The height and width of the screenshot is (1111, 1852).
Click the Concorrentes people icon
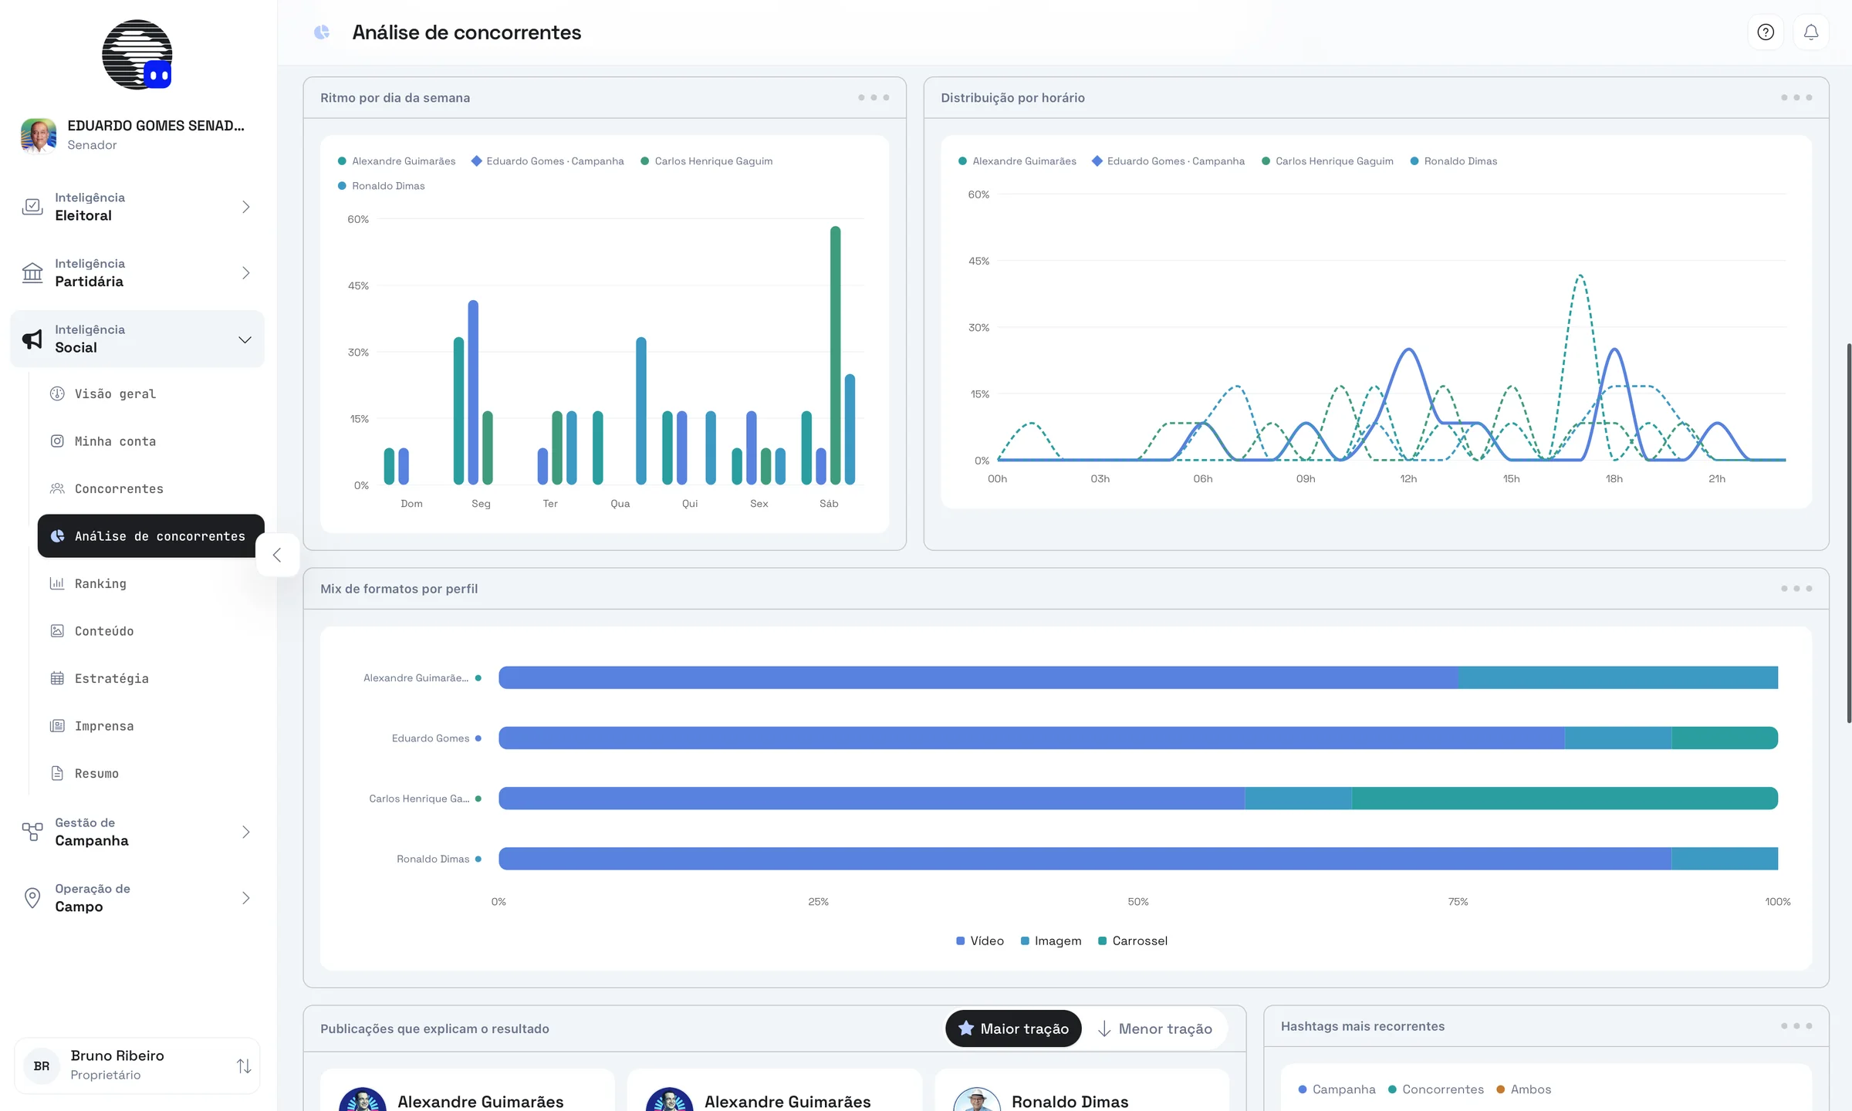coord(57,488)
